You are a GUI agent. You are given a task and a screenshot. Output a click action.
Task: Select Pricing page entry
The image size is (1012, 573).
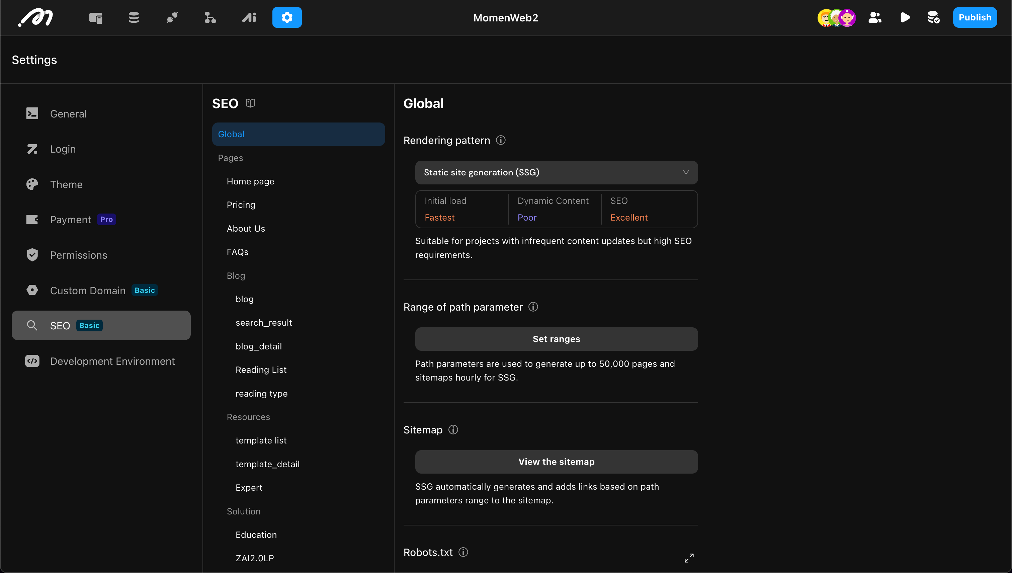point(241,205)
